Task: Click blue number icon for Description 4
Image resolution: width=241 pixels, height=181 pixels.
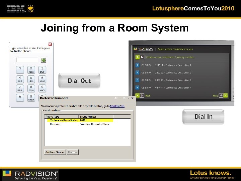Action: coord(137,87)
